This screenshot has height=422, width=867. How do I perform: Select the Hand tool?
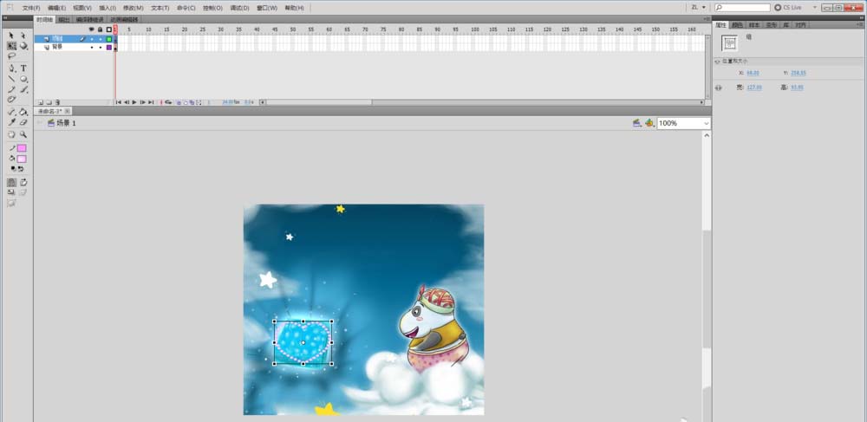[x=11, y=134]
